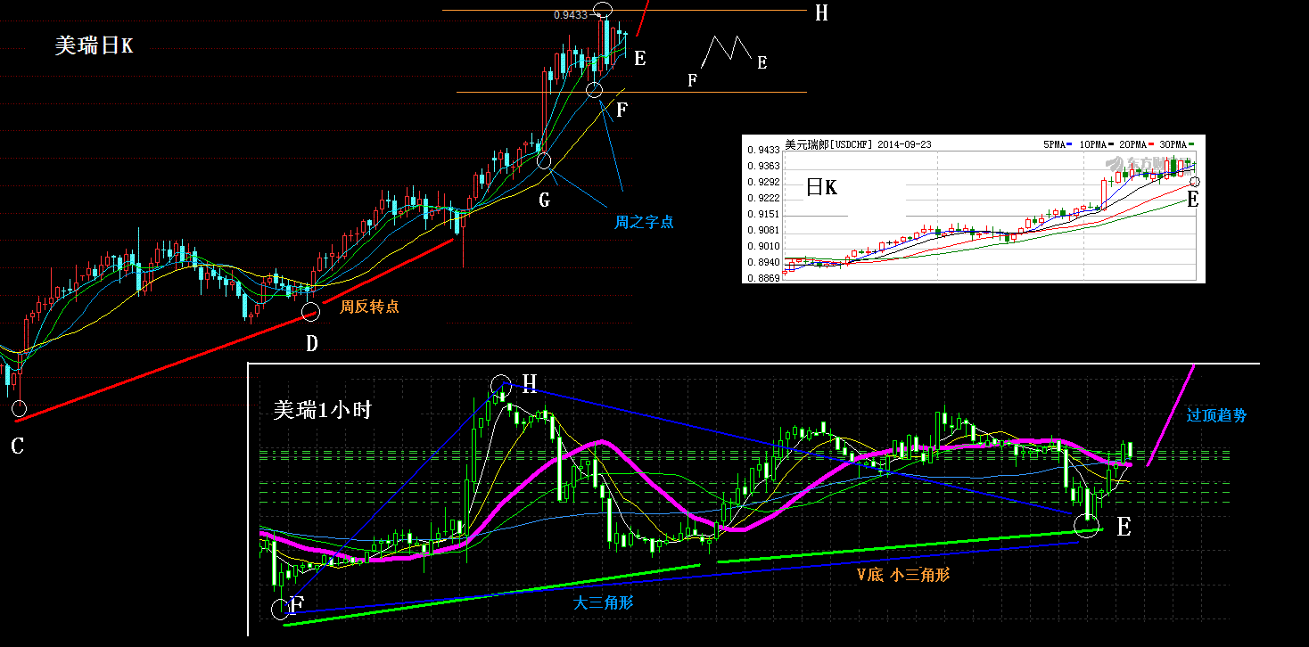
Task: Click 0.9222 on the inset price axis
Action: pos(764,199)
